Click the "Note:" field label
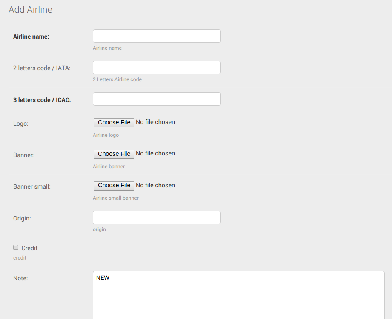The height and width of the screenshot is (319, 392). click(20, 278)
